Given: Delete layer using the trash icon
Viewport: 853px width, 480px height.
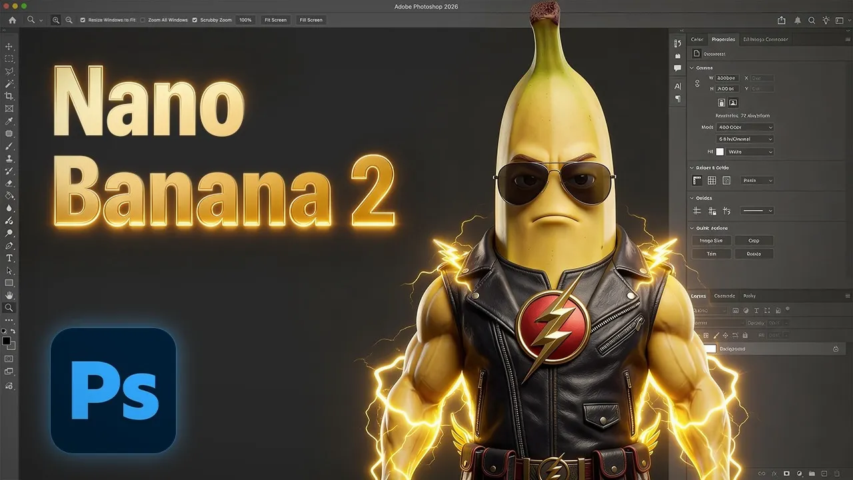Looking at the screenshot, I should (x=837, y=473).
